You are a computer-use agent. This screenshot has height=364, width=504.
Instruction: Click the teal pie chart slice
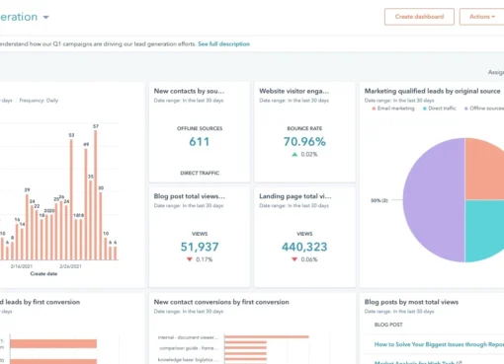(484, 230)
